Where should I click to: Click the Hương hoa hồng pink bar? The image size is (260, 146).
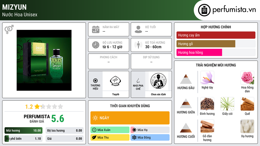pos(199,52)
